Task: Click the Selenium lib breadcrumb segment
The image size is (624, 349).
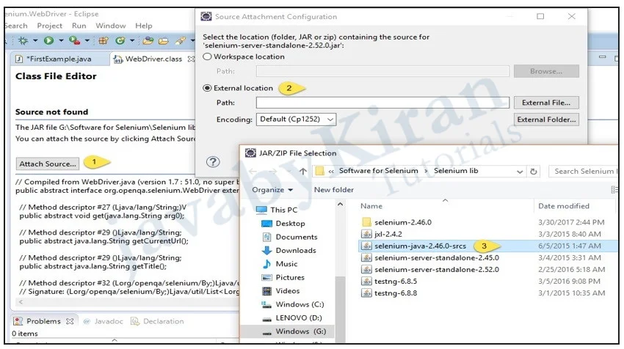Action: coord(456,171)
